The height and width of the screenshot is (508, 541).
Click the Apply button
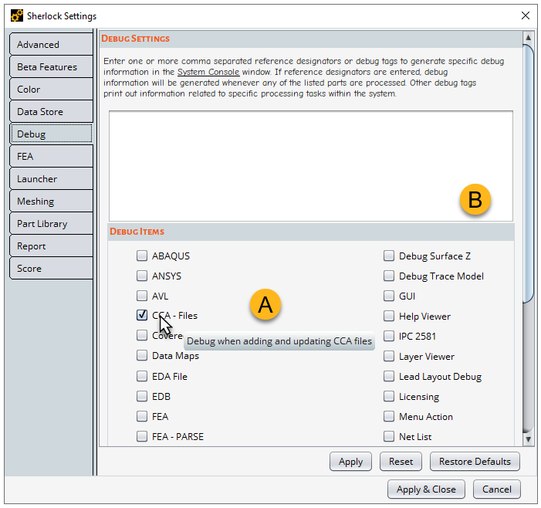(350, 462)
